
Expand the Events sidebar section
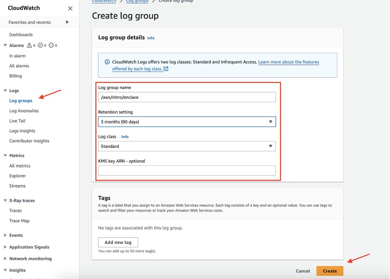[x=5, y=235]
